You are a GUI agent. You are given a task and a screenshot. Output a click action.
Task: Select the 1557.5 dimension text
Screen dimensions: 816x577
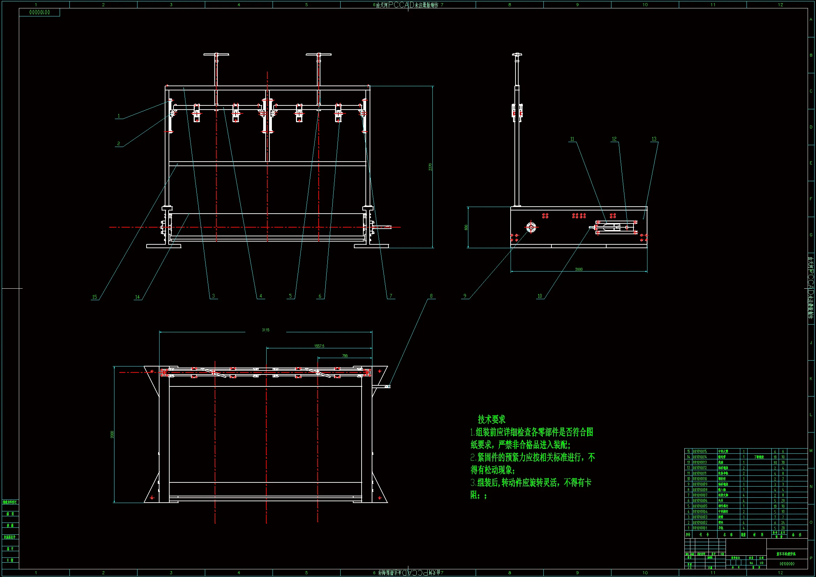point(319,346)
